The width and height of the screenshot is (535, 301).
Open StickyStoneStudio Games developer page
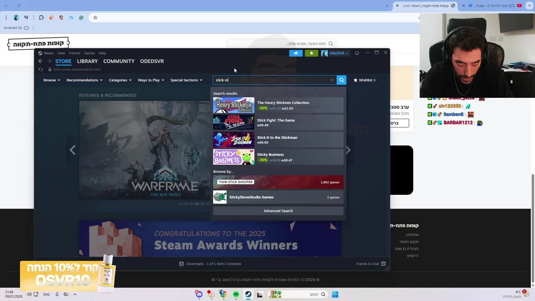[278, 197]
